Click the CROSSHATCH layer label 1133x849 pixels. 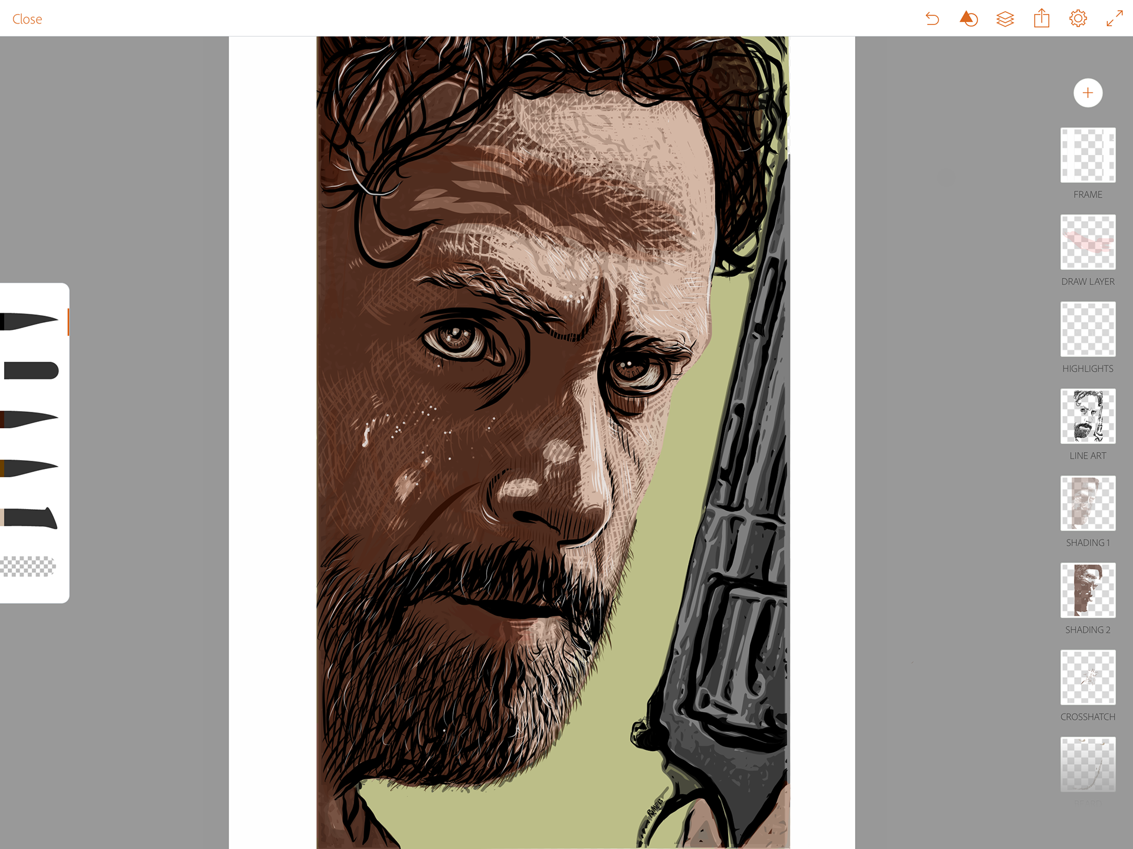1088,717
